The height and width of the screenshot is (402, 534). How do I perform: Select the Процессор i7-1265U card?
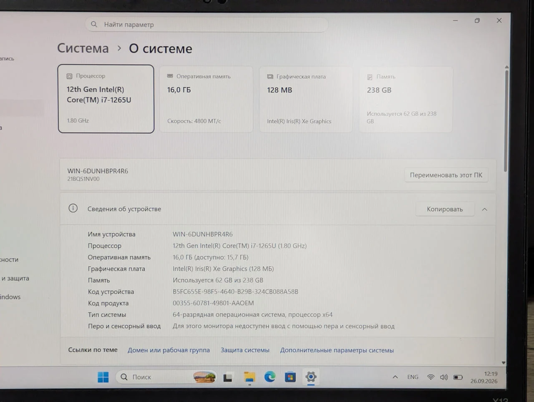coord(106,99)
